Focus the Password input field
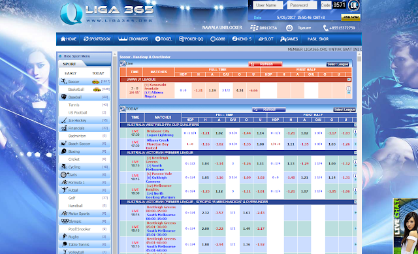418x254 pixels. [x=302, y=5]
